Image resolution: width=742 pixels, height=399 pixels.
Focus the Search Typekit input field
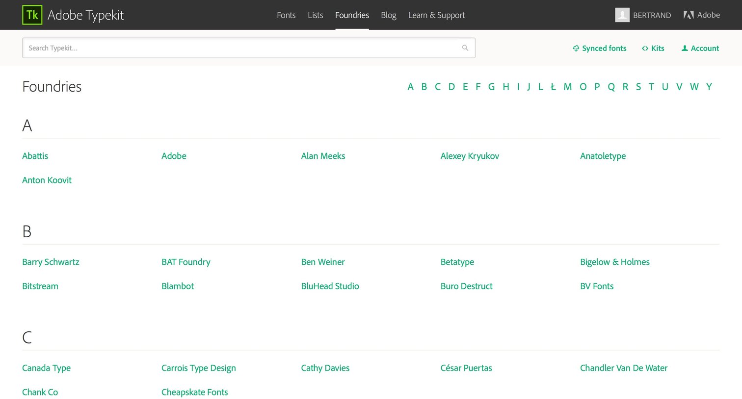click(x=249, y=48)
